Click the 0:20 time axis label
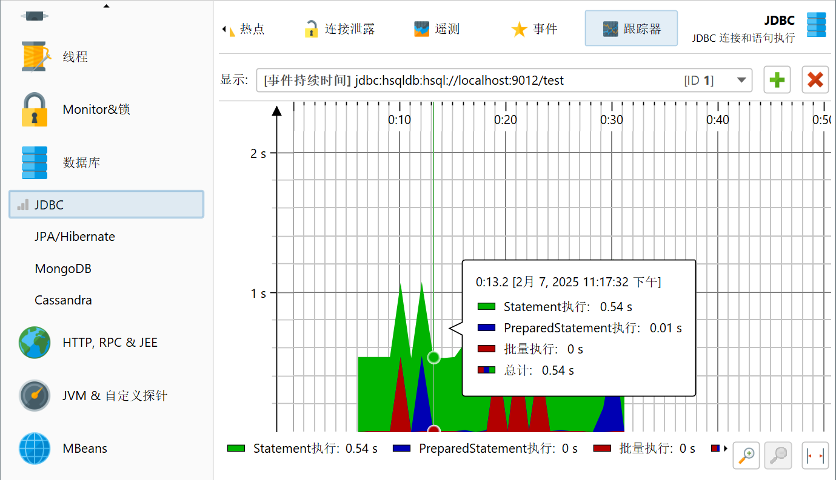 [x=506, y=120]
